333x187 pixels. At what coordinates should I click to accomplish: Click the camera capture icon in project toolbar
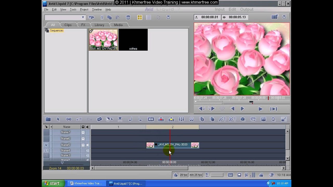[91, 17]
